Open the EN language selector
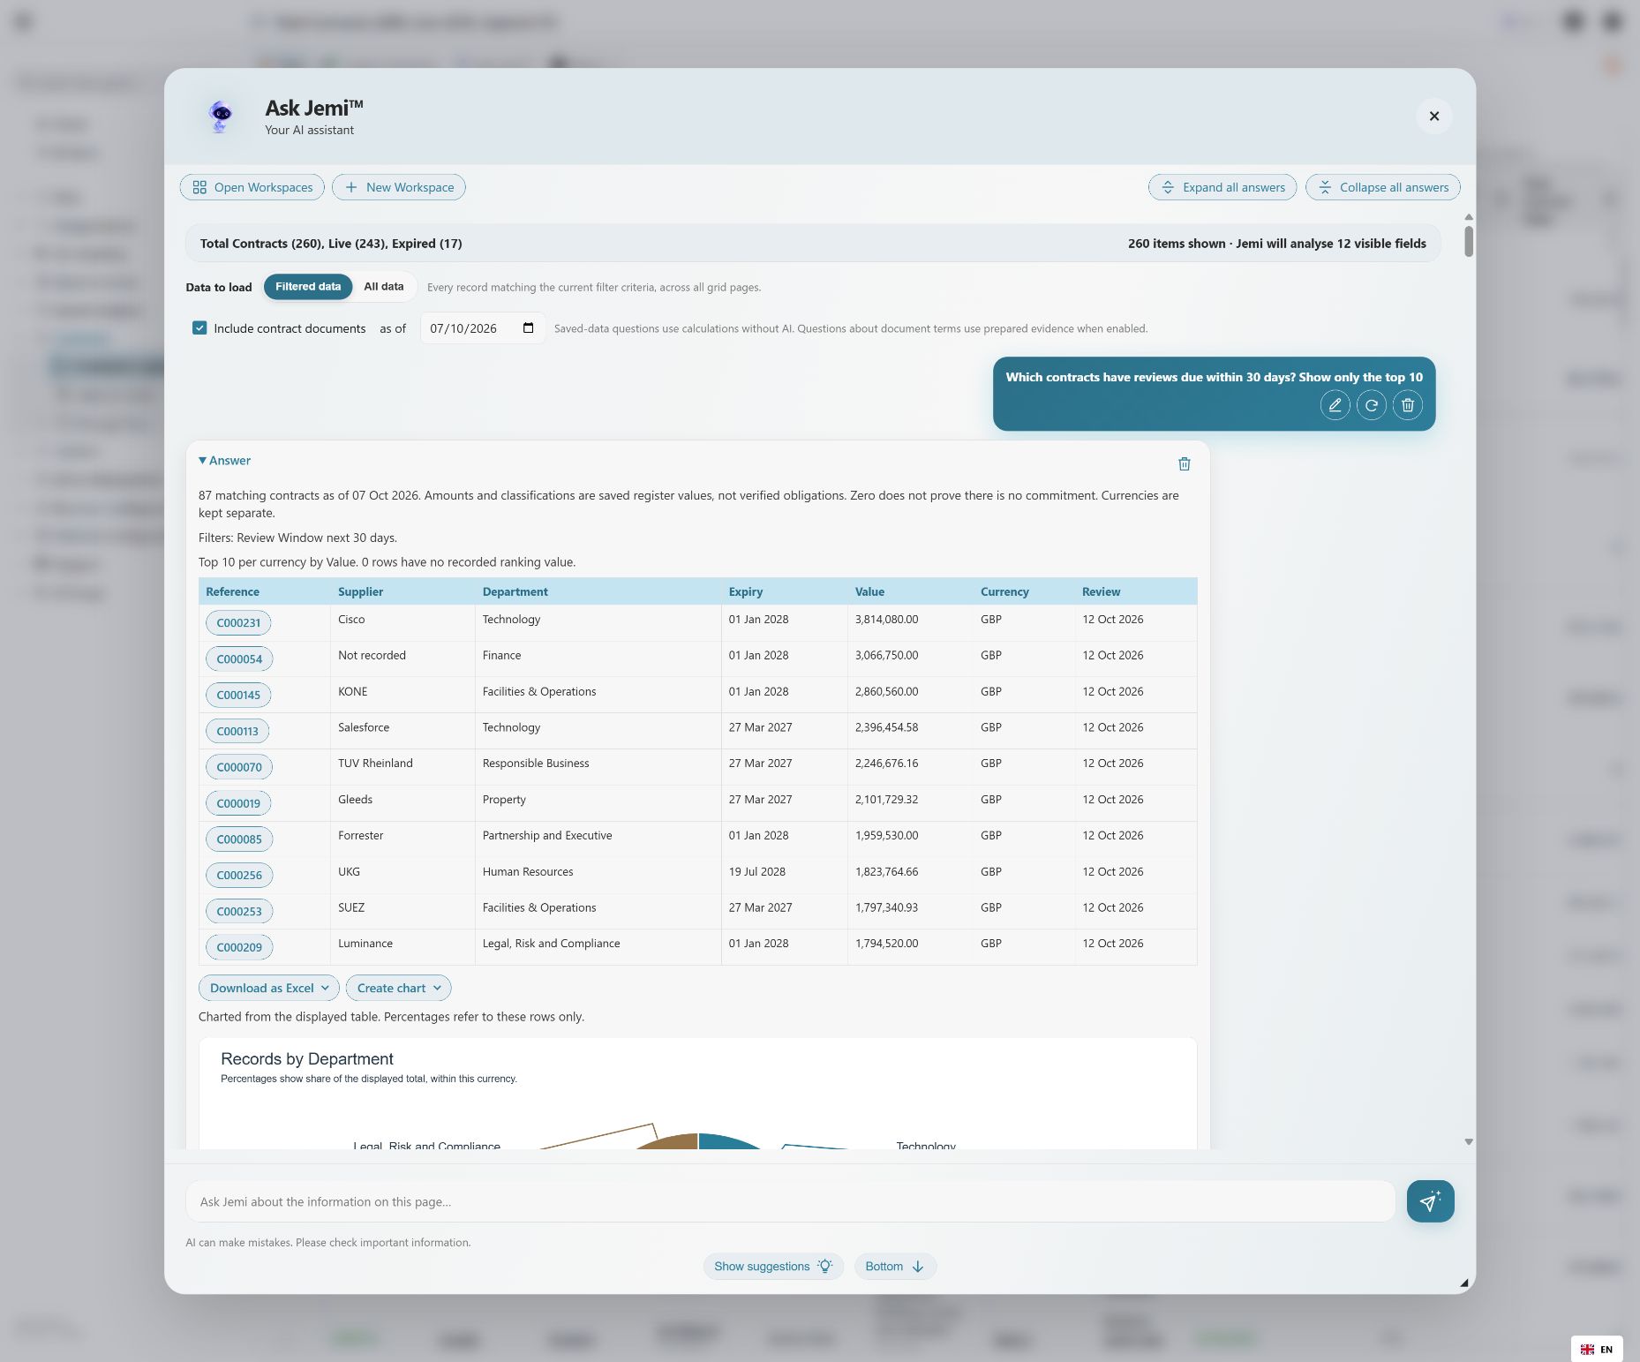 click(1596, 1349)
